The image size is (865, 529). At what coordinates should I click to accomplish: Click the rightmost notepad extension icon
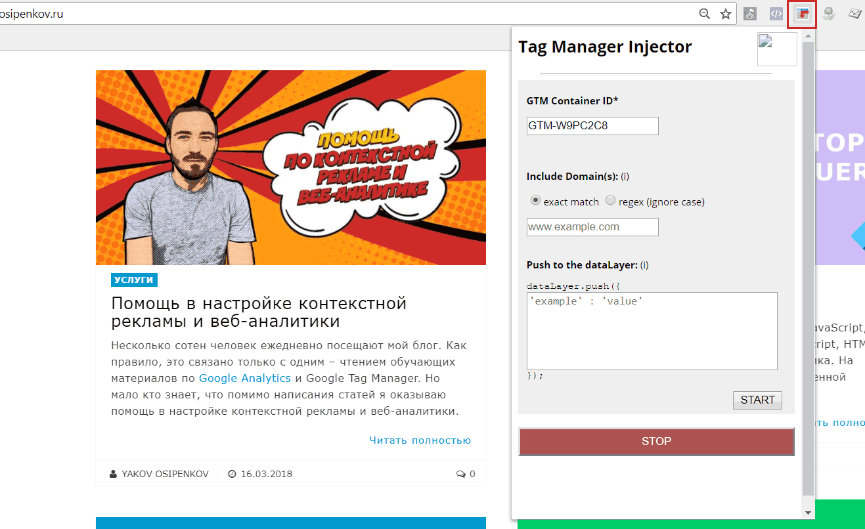(854, 14)
